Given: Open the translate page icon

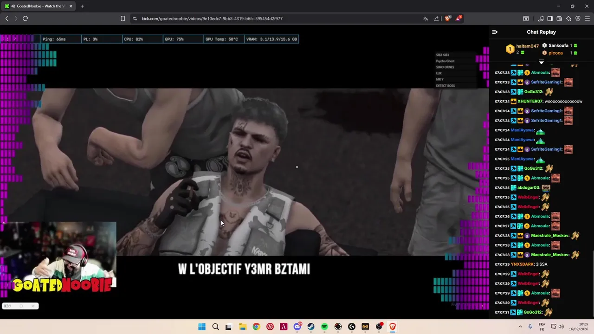Looking at the screenshot, I should pos(426,19).
